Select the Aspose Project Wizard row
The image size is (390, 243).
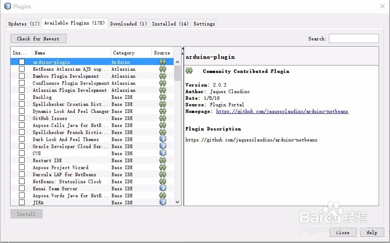click(92, 167)
